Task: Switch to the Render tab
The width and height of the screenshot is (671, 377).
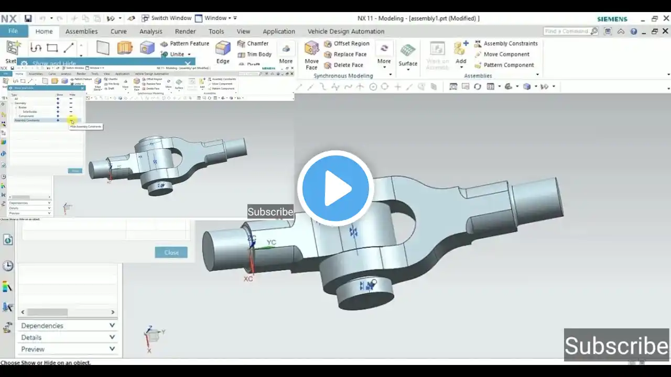Action: (x=186, y=31)
